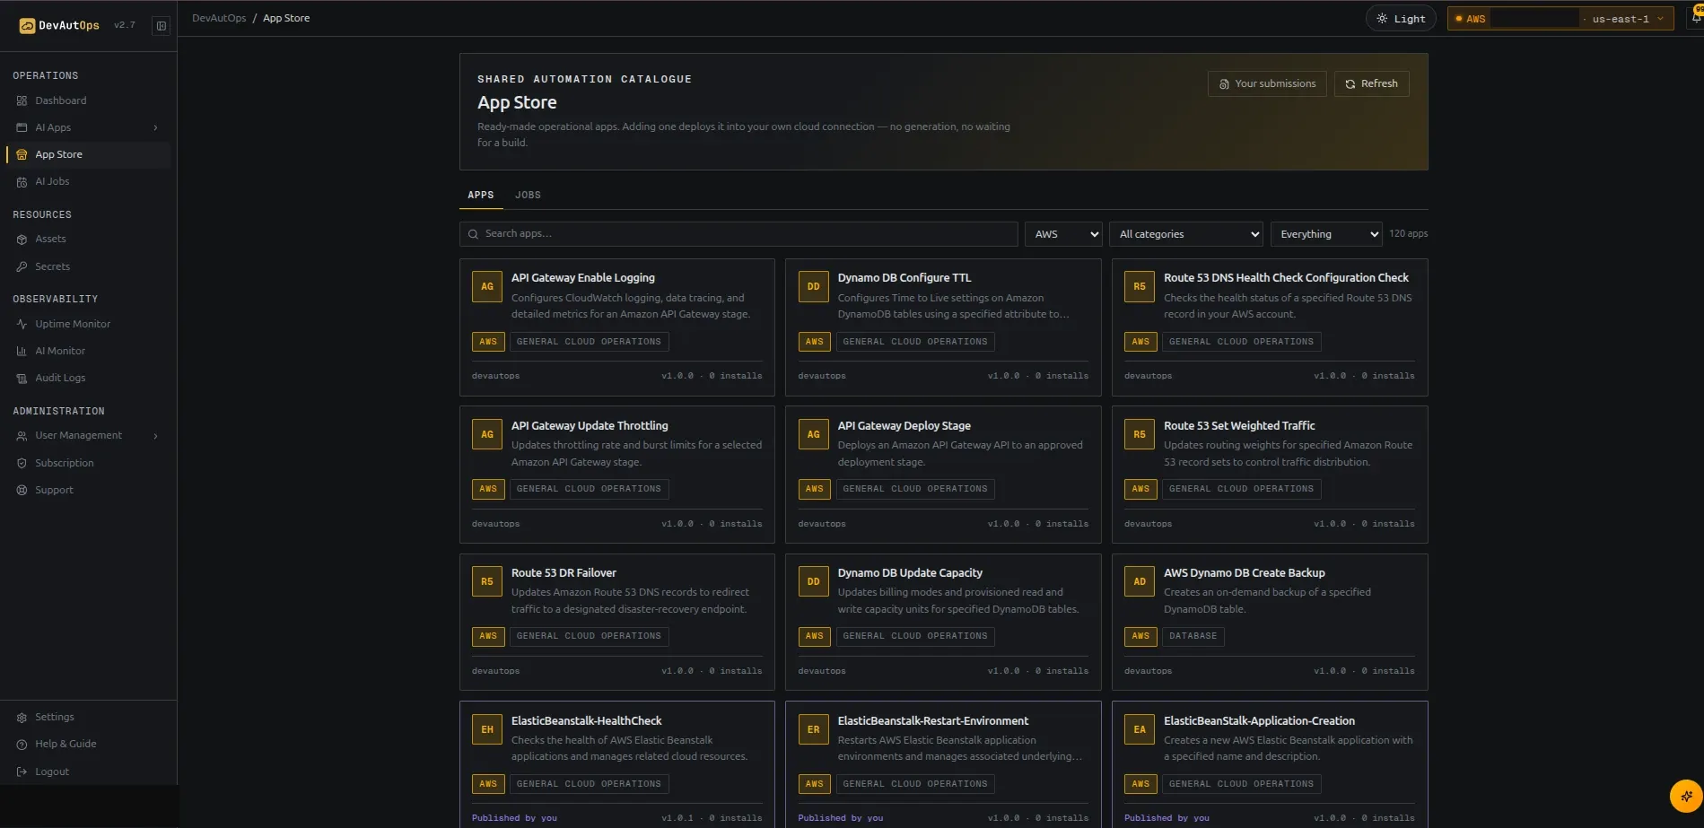Click the 120 apps count label
Viewport: 1704px width, 828px height.
(x=1408, y=234)
